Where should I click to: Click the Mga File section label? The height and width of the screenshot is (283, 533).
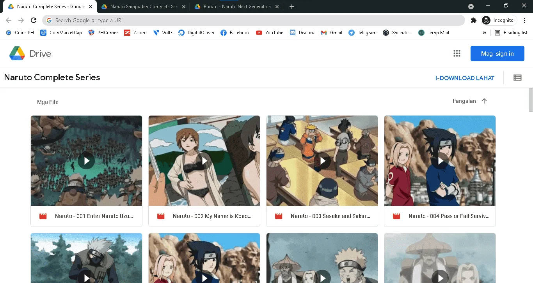tap(48, 102)
